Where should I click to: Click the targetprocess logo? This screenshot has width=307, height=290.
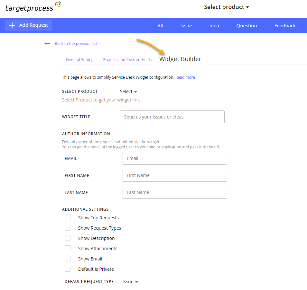pos(33,7)
